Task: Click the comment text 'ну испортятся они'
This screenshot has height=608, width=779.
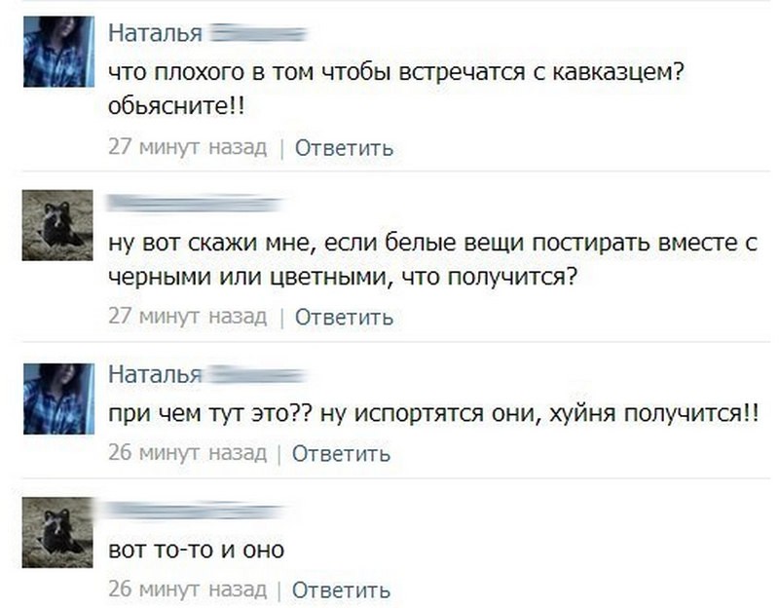Action: [x=432, y=413]
